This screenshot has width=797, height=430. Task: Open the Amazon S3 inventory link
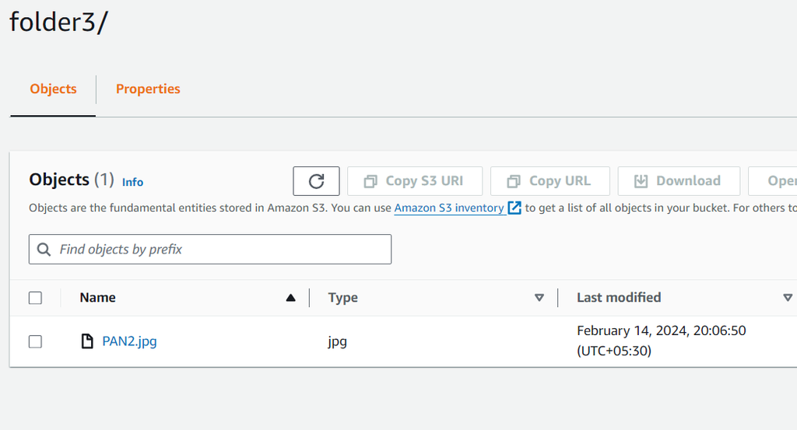(449, 208)
